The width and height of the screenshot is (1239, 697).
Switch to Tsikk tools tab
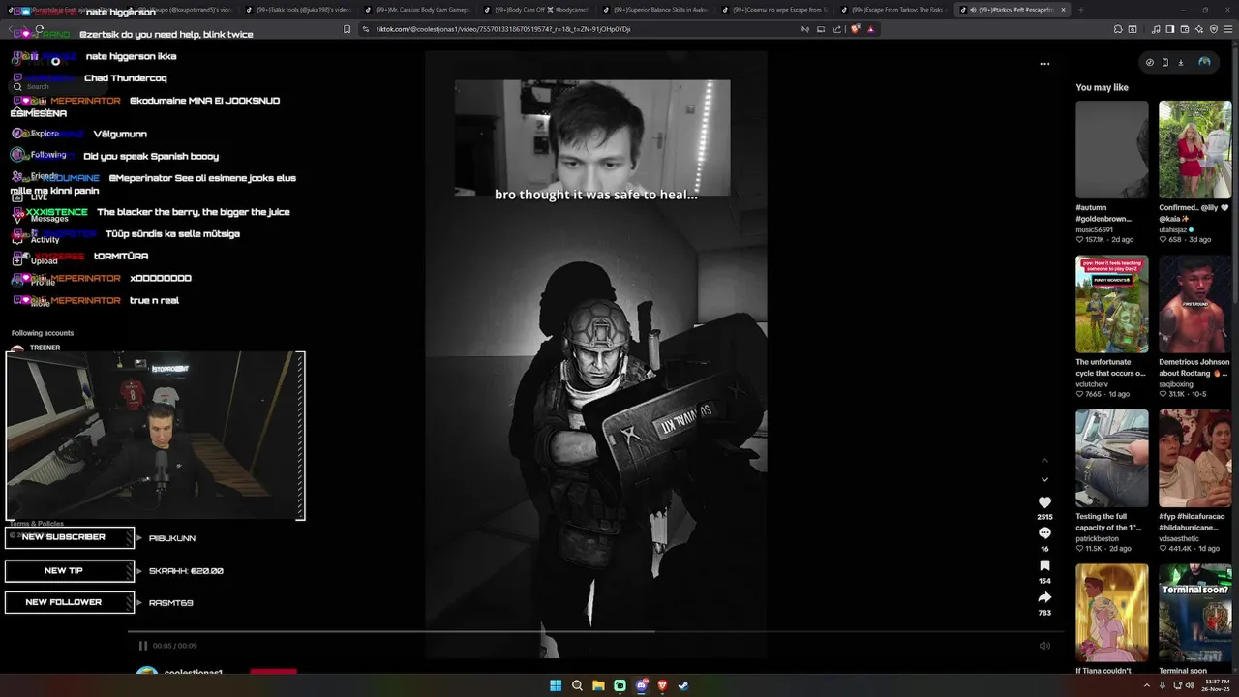click(x=299, y=10)
